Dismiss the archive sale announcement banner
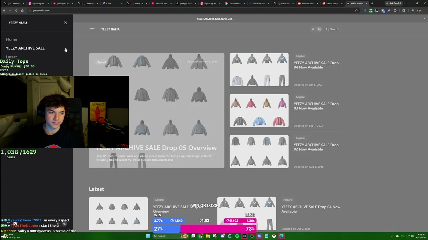 (x=425, y=19)
